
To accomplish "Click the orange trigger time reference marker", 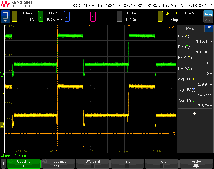I will pos(129,26).
